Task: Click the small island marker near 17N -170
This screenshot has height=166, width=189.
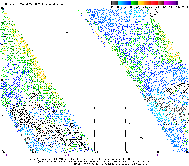Action: (x=67, y=33)
